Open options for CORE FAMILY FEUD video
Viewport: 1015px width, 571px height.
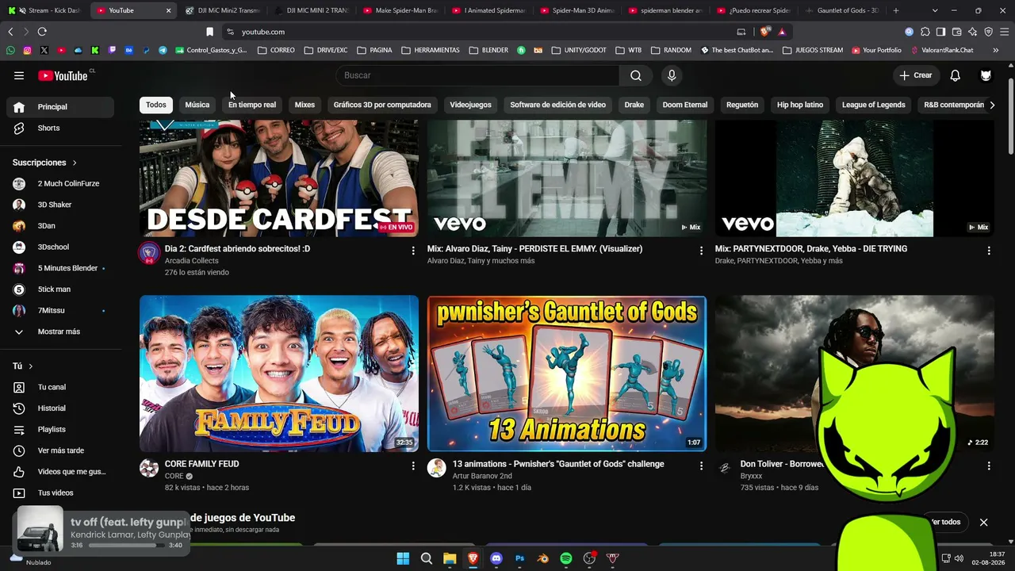pos(413,466)
